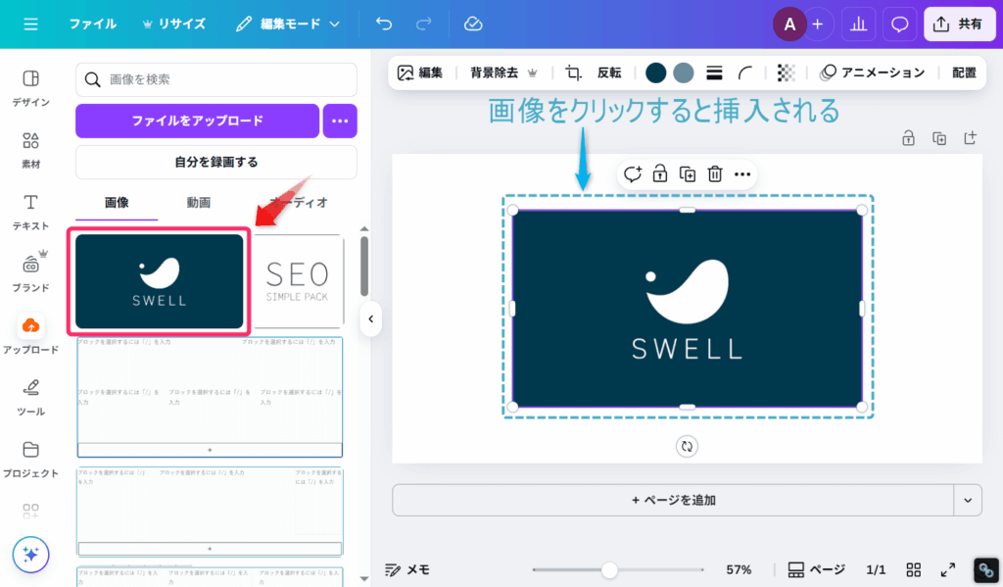Open the apps grid sidebar icon
The image size is (1003, 587).
point(30,512)
